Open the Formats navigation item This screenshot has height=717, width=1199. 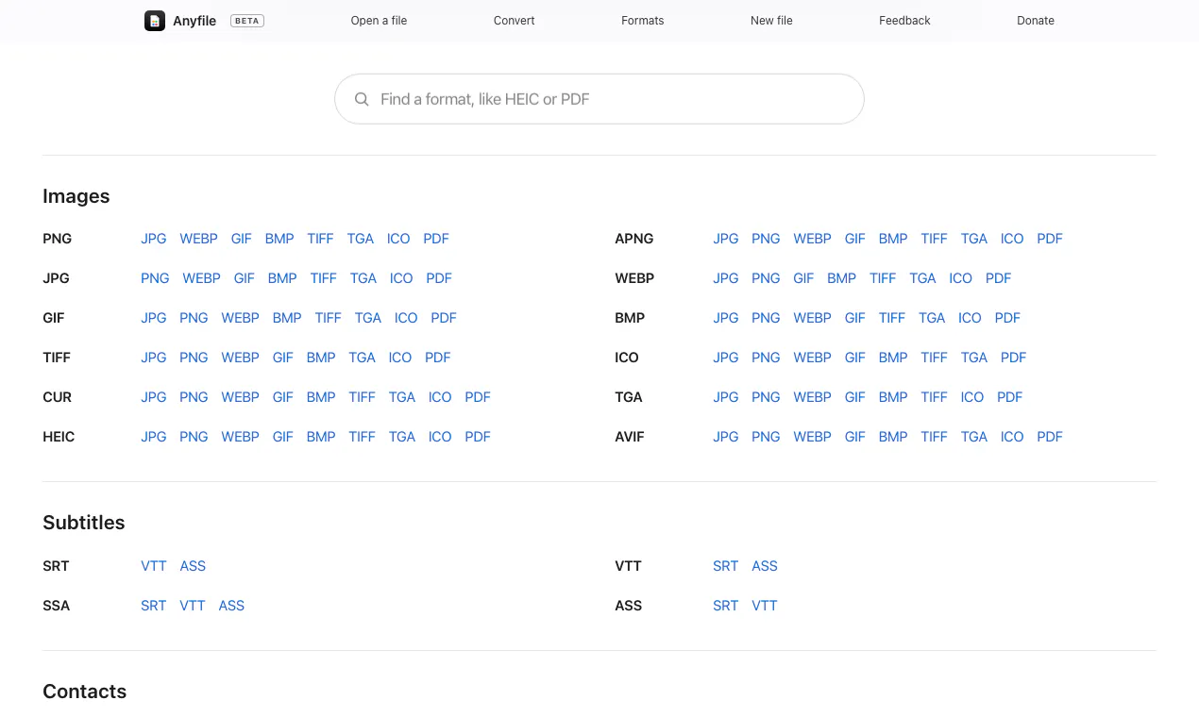(643, 21)
